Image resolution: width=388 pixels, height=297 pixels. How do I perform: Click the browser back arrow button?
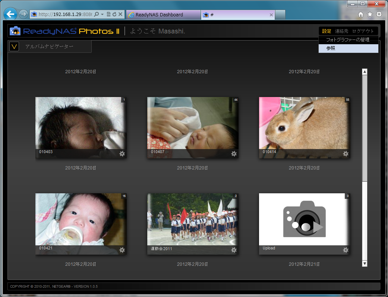(x=10, y=14)
